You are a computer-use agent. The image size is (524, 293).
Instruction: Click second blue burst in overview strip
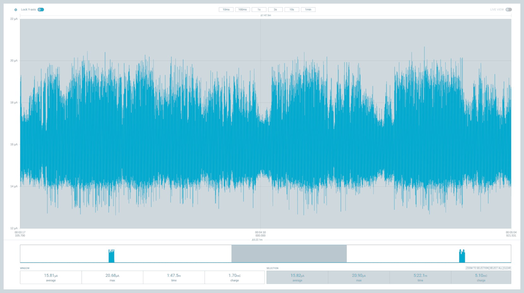(x=462, y=256)
